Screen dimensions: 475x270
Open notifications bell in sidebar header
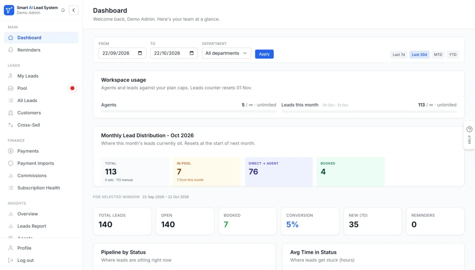coord(63,10)
